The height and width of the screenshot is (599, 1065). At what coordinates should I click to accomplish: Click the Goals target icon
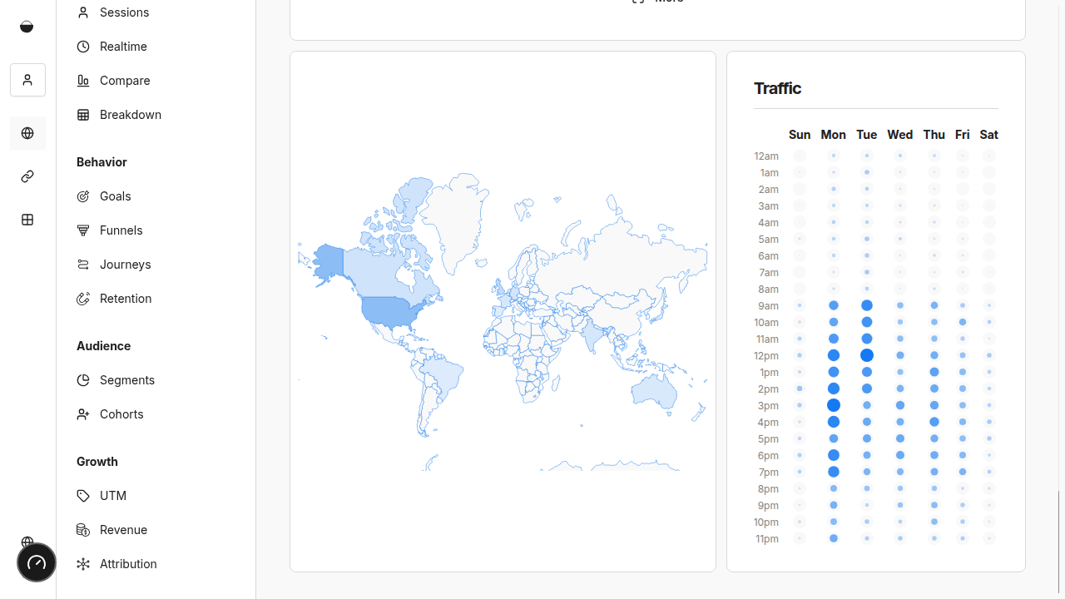tap(83, 196)
